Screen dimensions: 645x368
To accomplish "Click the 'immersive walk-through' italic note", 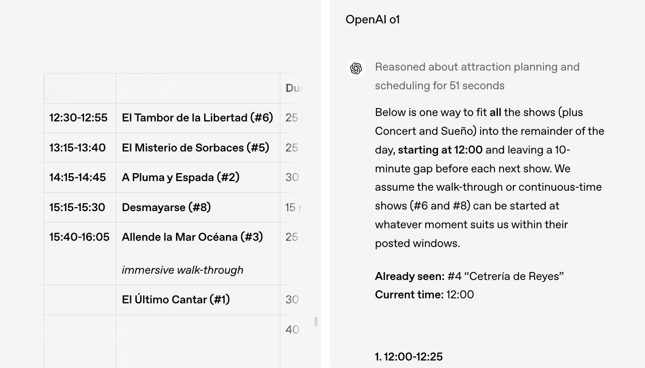I will coord(182,270).
